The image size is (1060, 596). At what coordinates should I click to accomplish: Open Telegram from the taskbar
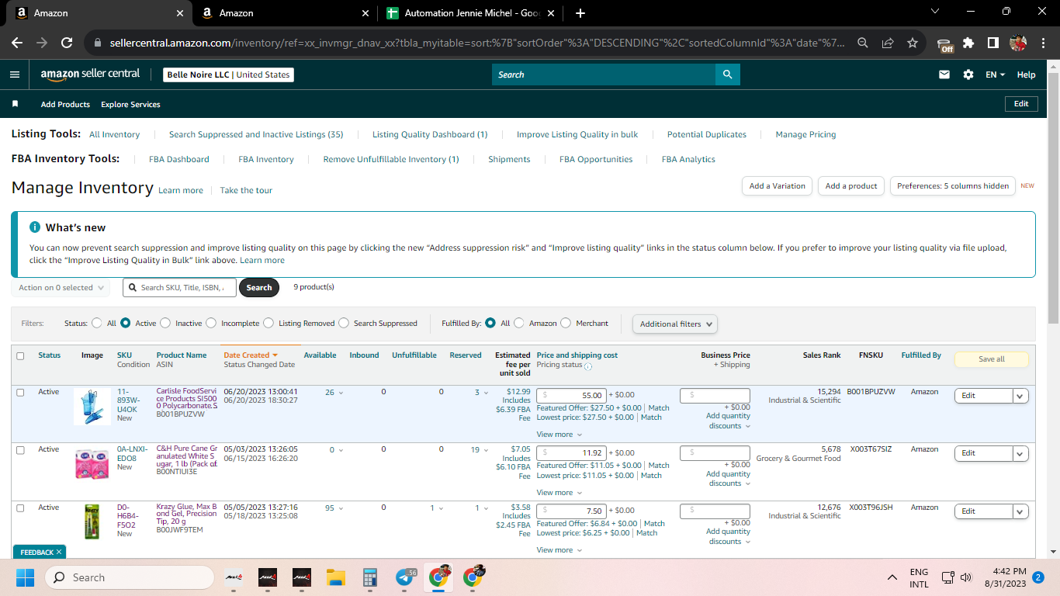pos(404,577)
